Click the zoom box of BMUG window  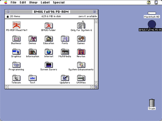click(x=94, y=12)
